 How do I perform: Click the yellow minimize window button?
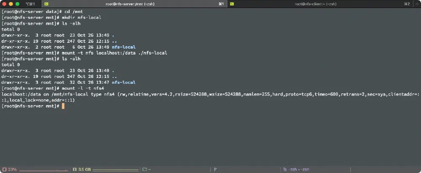click(x=11, y=4)
